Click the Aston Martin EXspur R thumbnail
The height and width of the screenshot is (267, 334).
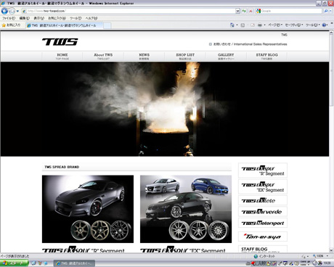[88, 209]
